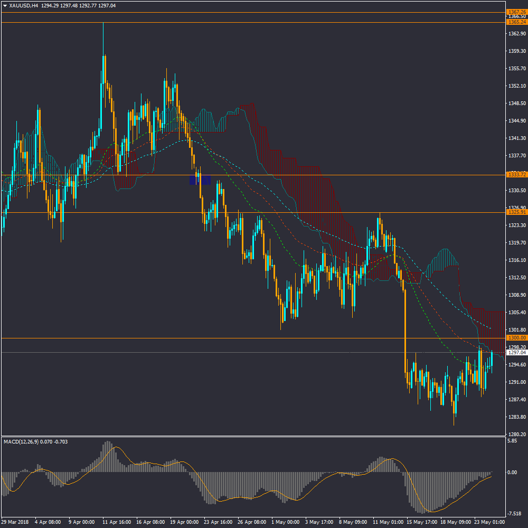Click the 1280.20 label on the price axis

[516, 434]
